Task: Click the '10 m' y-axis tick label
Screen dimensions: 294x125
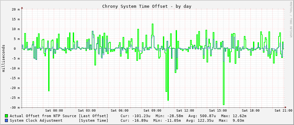Action: pos(16,29)
